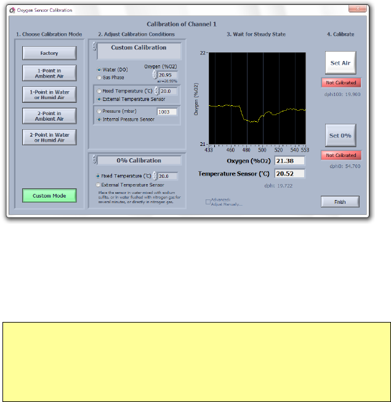
Task: Enable the Advanced Adjust Manually checkbox
Action: click(208, 202)
